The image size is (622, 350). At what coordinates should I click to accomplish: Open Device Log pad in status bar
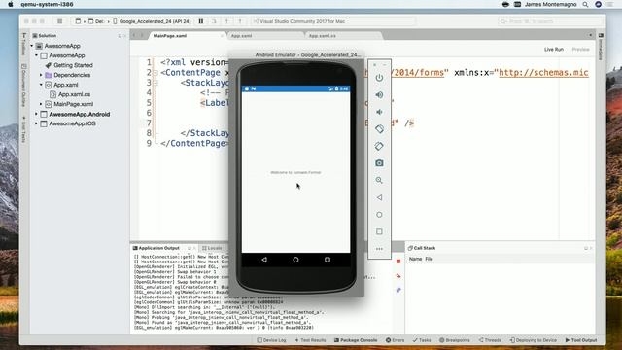[271, 340]
